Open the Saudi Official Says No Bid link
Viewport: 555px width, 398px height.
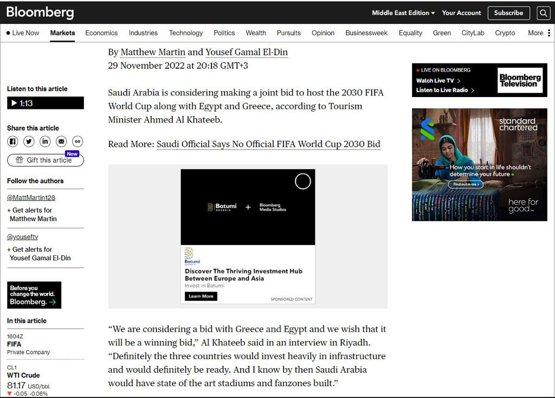(x=268, y=144)
